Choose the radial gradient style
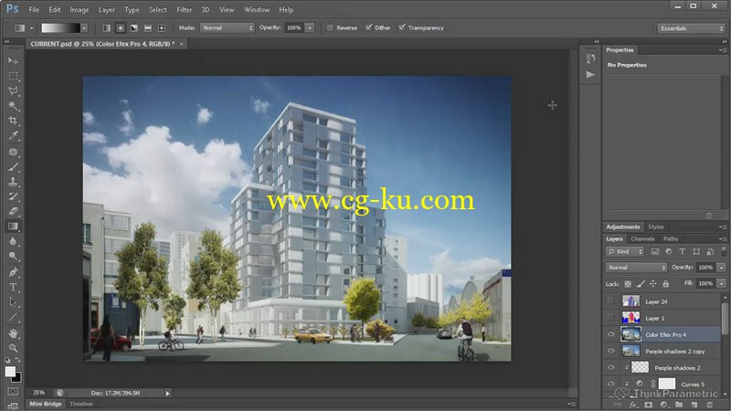Image resolution: width=731 pixels, height=411 pixels. pos(121,28)
